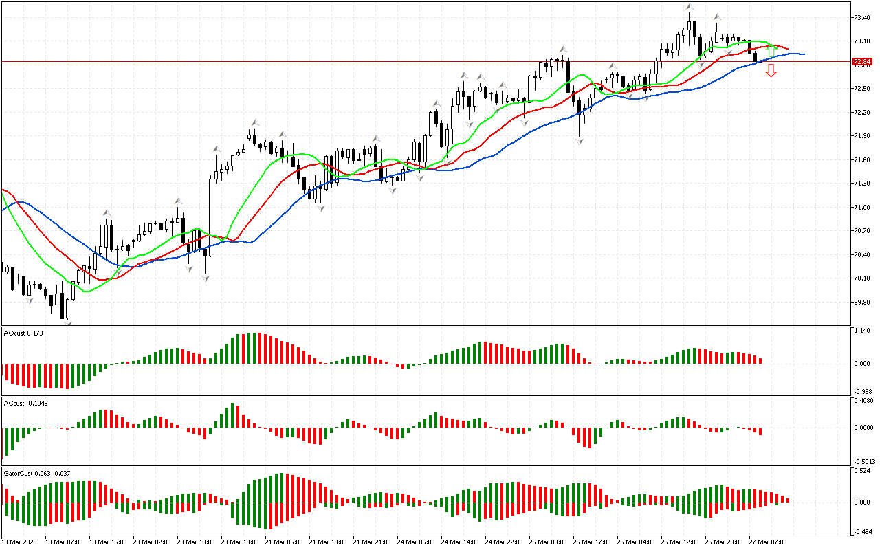Click the 20 Mar 10:00 time label
Screen dimensions: 880x550
[x=196, y=542]
